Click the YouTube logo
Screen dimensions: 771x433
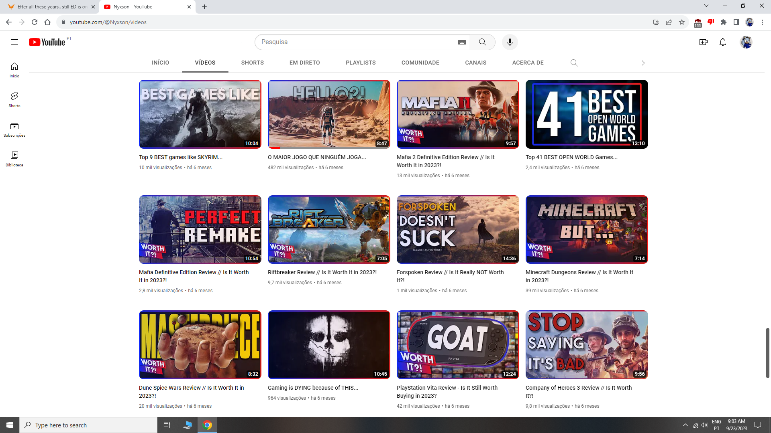pos(47,42)
